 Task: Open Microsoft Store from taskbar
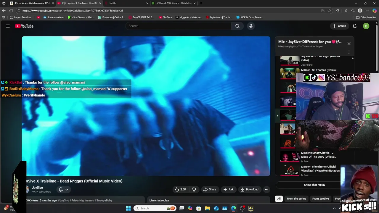point(199,208)
